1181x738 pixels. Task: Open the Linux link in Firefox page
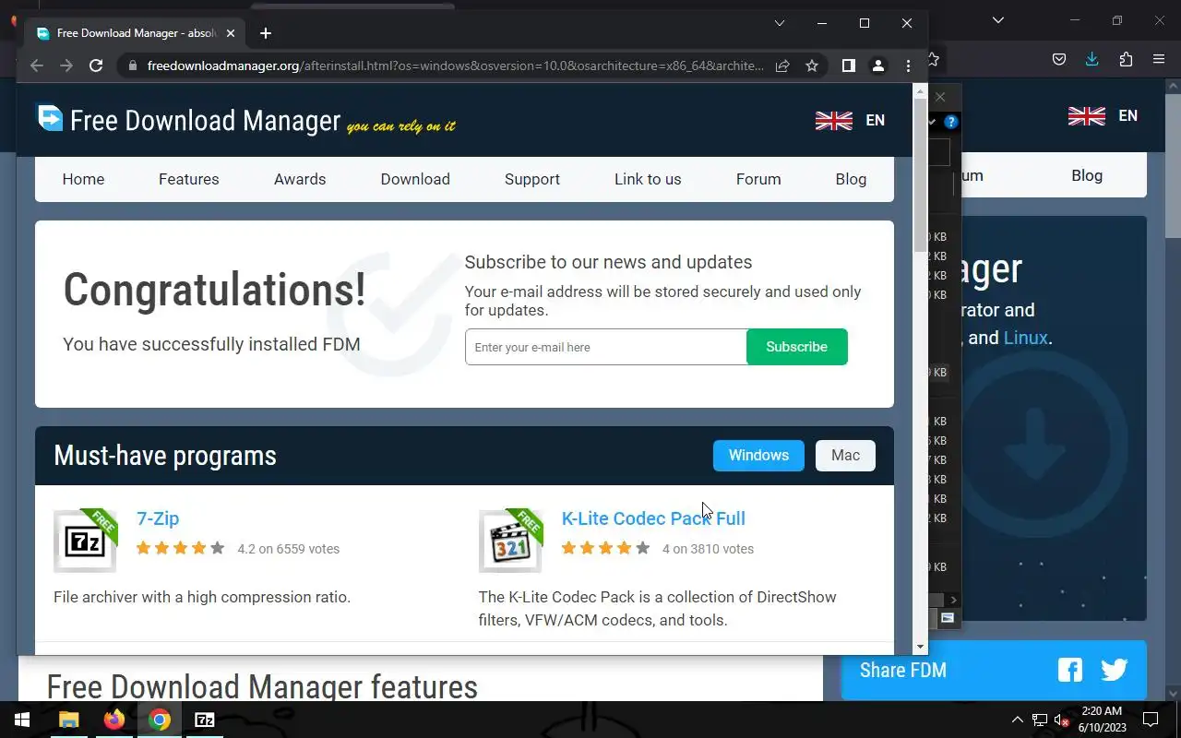tap(1026, 338)
